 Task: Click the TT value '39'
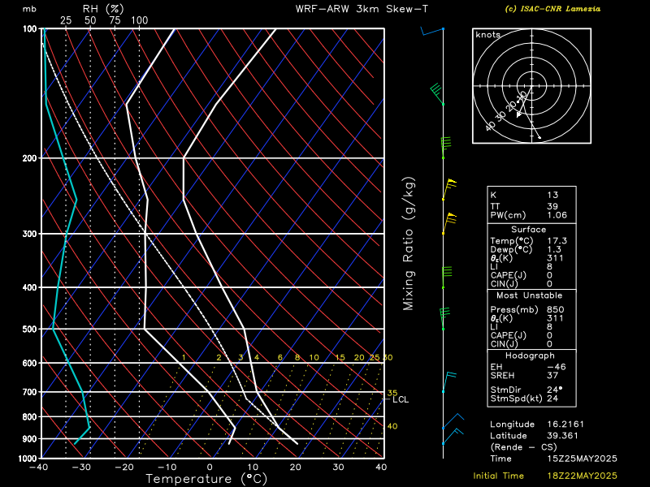coord(552,206)
